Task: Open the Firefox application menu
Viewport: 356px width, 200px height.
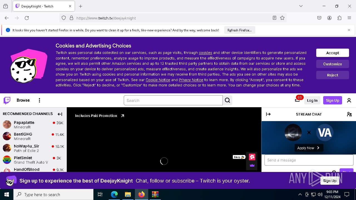Action: (x=349, y=18)
